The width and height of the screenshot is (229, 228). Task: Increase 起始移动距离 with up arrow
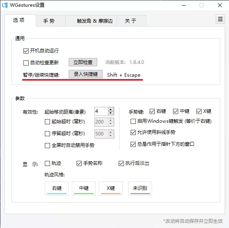tap(111, 109)
